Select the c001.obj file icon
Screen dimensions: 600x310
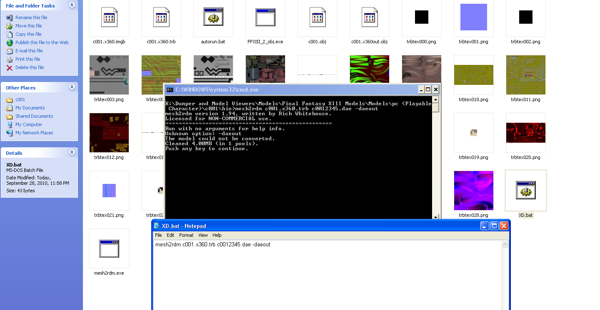[317, 18]
